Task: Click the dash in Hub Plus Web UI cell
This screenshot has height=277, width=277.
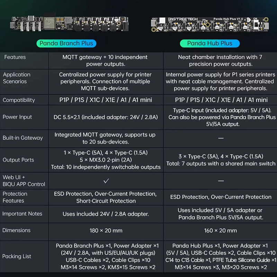Action: (221, 181)
